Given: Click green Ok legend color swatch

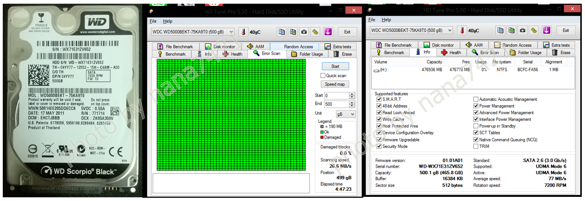Looking at the screenshot, I should tap(322, 132).
